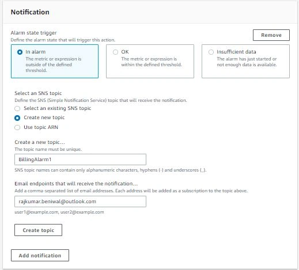The width and height of the screenshot is (299, 270).
Task: Click the Alarm state trigger label
Action: 34,33
